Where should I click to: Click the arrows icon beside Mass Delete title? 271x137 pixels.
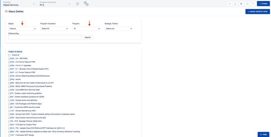point(7,12)
